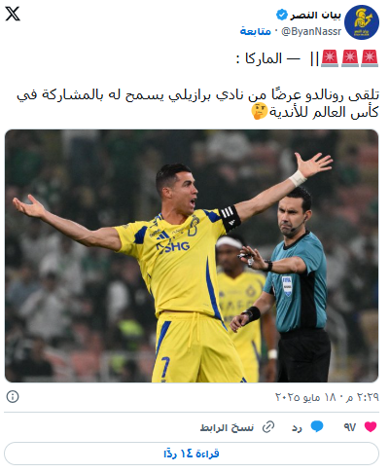This screenshot has width=390, height=473.
Task: Open قراءة ١٤ ردًا replies button
Action: click(192, 454)
